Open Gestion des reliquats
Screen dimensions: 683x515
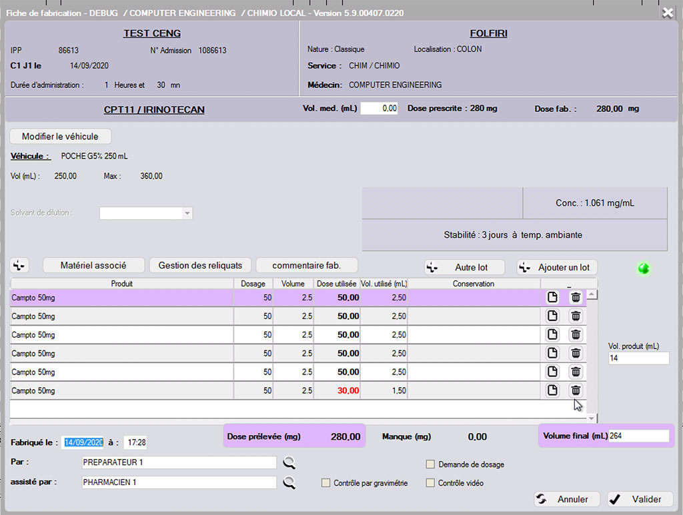click(200, 265)
